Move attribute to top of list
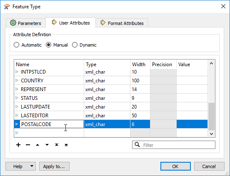 coord(57,145)
